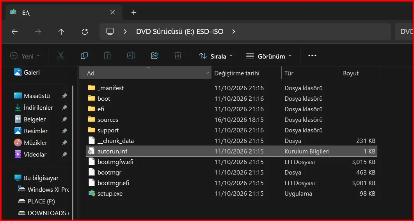The width and height of the screenshot is (414, 221).
Task: Click the support folder icon
Action: (92, 130)
